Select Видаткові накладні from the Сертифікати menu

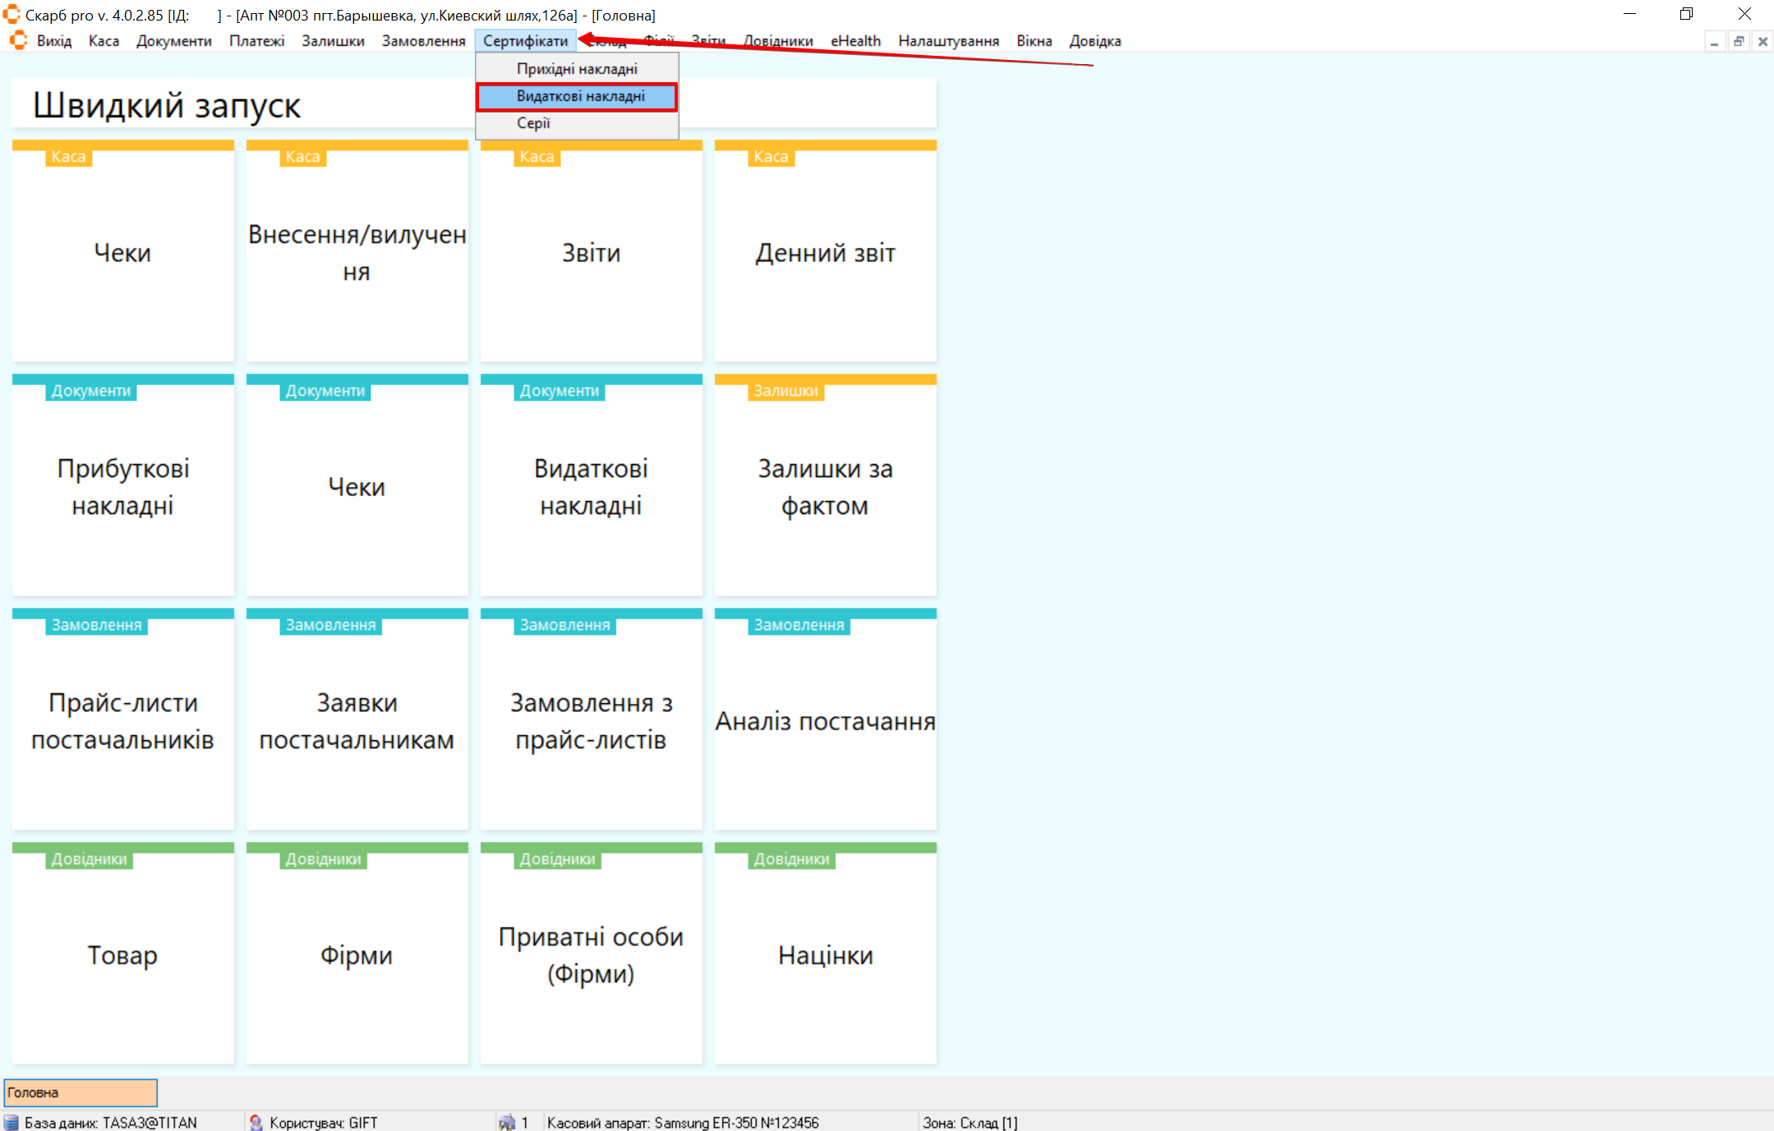coord(579,96)
